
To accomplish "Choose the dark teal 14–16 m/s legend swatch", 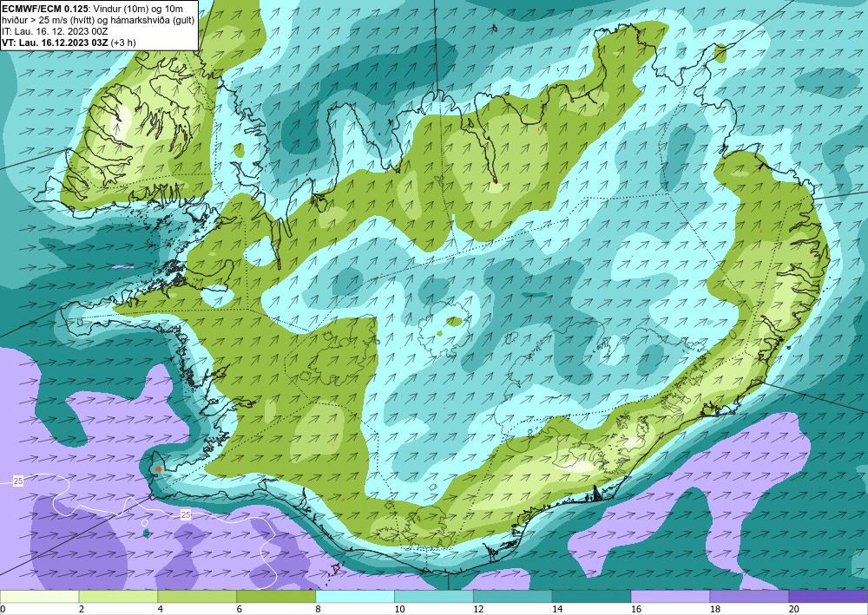I will (x=592, y=597).
